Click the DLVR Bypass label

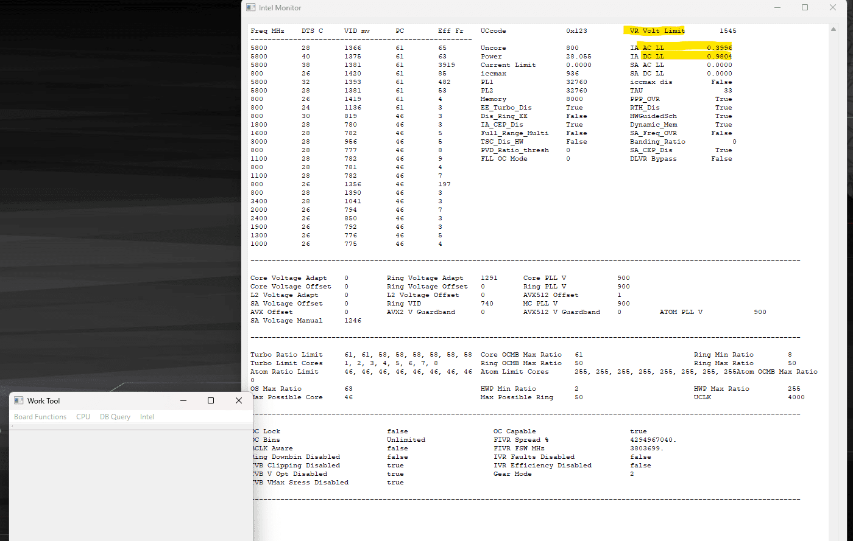click(x=653, y=158)
